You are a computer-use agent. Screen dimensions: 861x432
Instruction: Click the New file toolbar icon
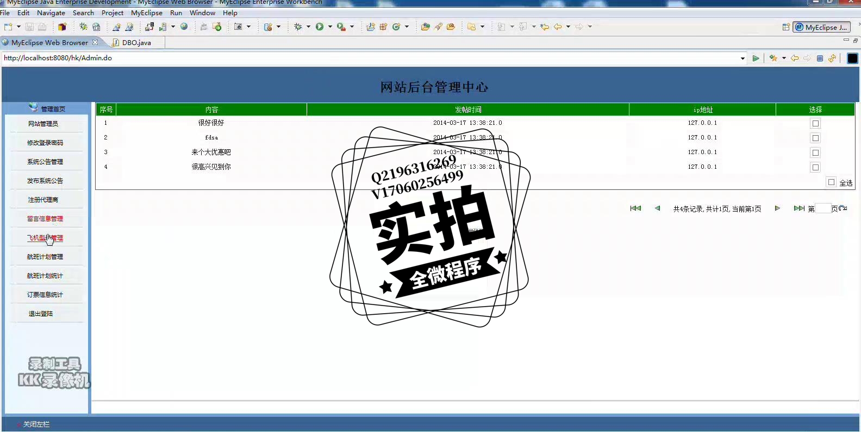(x=8, y=27)
